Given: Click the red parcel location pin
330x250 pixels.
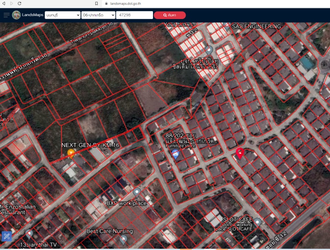Looking at the screenshot, I should (240, 153).
